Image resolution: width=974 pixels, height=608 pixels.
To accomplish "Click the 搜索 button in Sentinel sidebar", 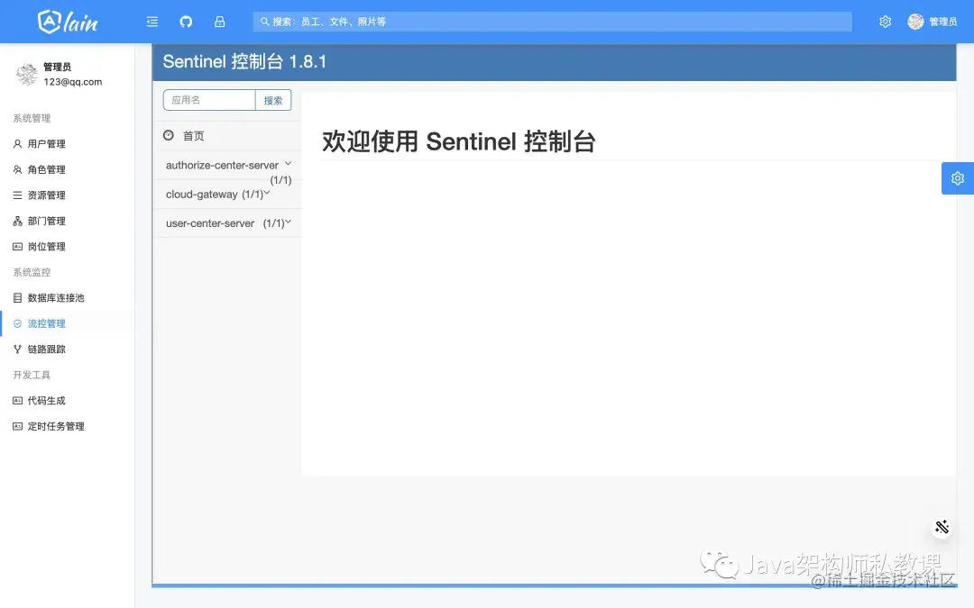I will point(273,100).
